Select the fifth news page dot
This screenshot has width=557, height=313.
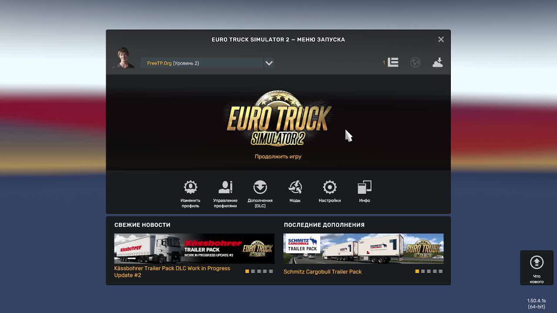pyautogui.click(x=271, y=271)
